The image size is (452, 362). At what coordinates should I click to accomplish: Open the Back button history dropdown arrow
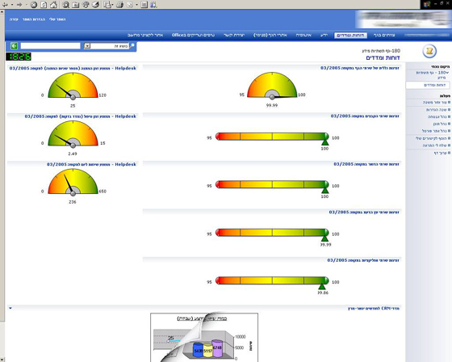pyautogui.click(x=12, y=5)
